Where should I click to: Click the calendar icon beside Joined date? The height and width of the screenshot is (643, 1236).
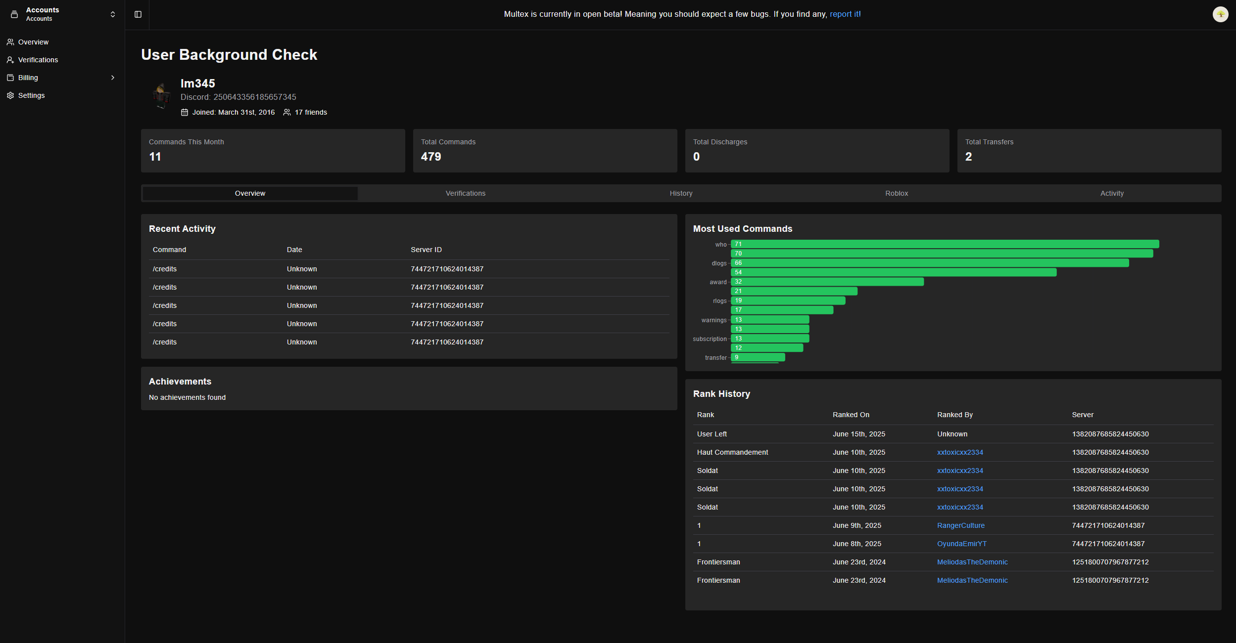185,112
